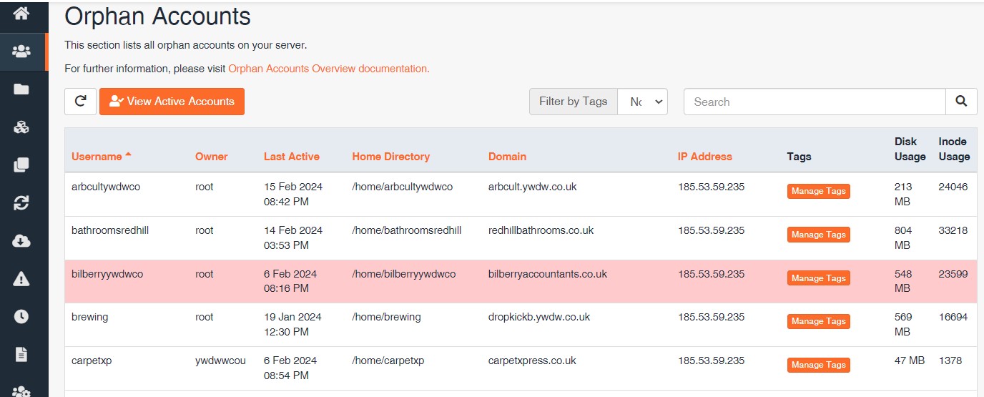Screen dimensions: 984x397
Task: Manage Tags for bathroomsredhill account
Action: tap(818, 235)
